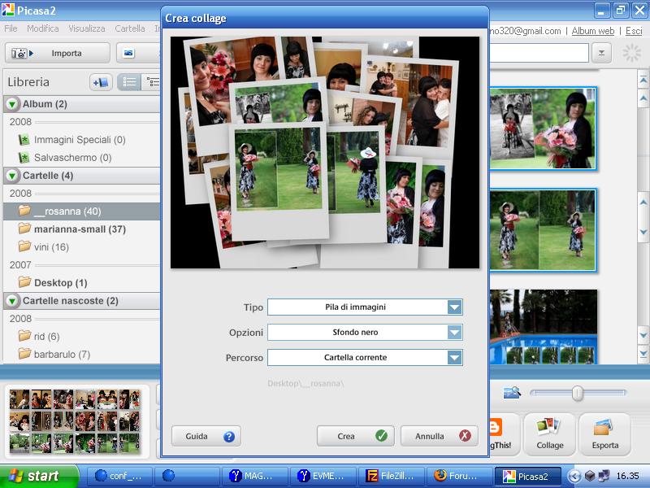Click the Crea button
This screenshot has height=488, width=650.
tap(355, 436)
